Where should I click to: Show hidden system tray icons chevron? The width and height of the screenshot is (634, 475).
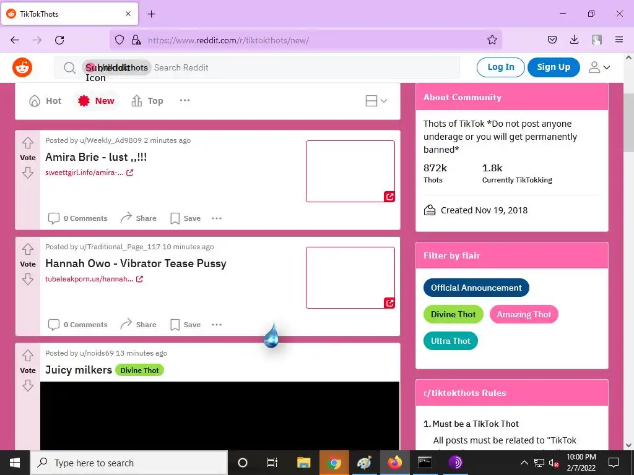tap(524, 463)
